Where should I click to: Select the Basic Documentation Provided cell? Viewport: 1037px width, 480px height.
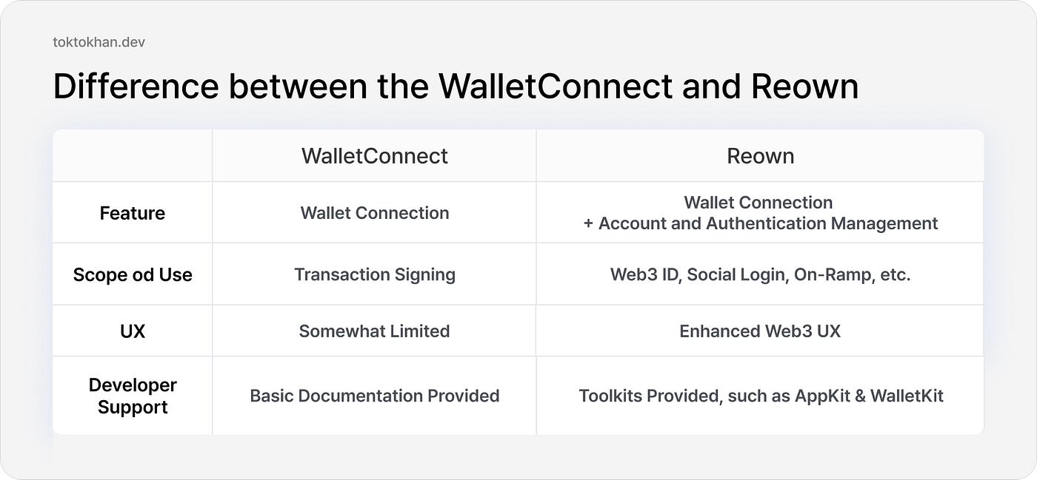[x=374, y=396]
